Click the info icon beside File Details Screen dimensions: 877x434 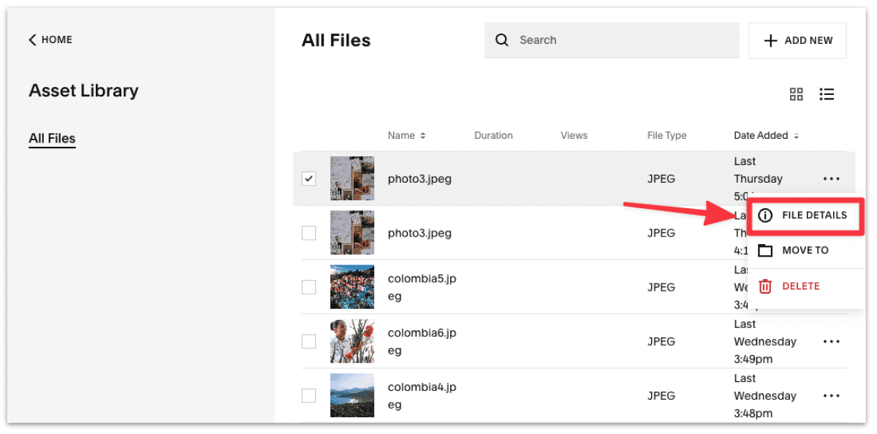tap(764, 216)
